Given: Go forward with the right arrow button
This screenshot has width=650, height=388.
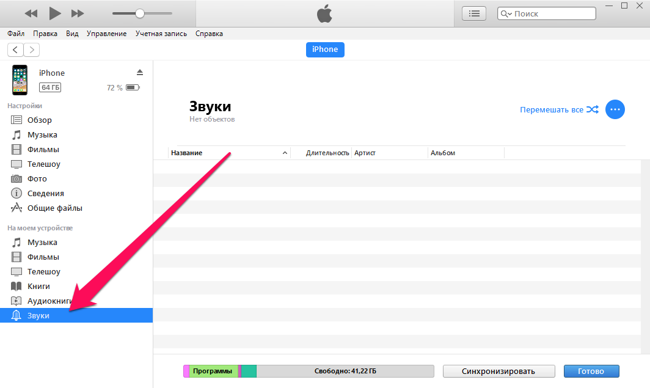Looking at the screenshot, I should [32, 49].
